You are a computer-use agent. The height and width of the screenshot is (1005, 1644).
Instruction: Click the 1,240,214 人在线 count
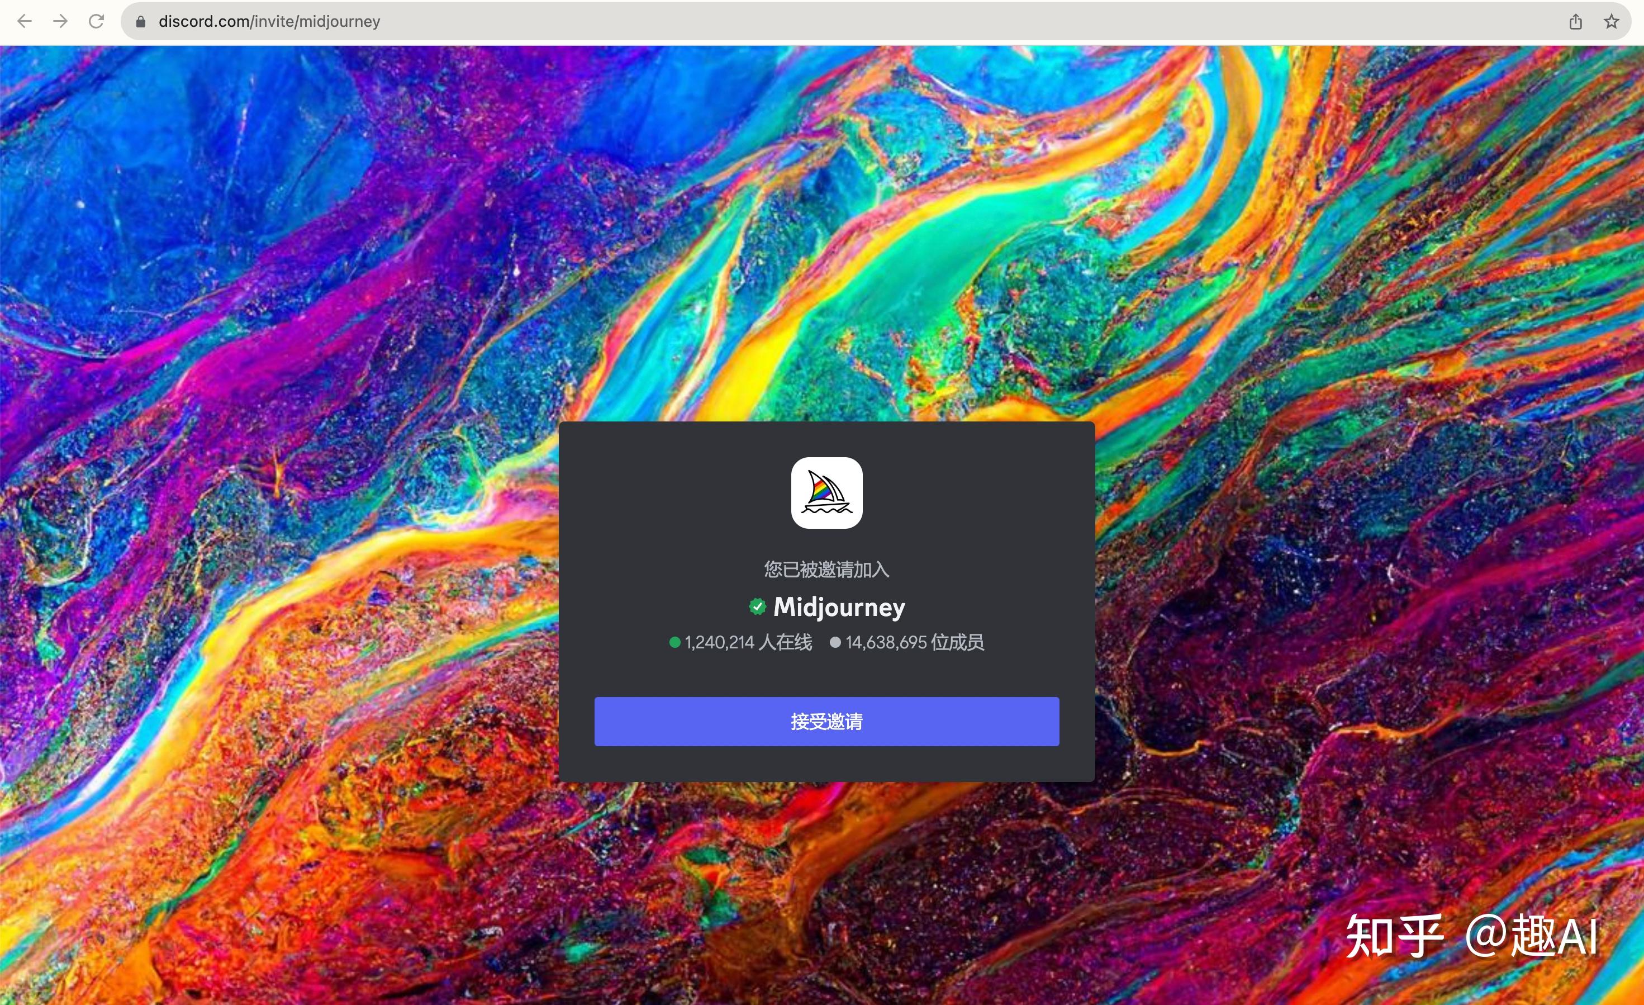point(748,642)
